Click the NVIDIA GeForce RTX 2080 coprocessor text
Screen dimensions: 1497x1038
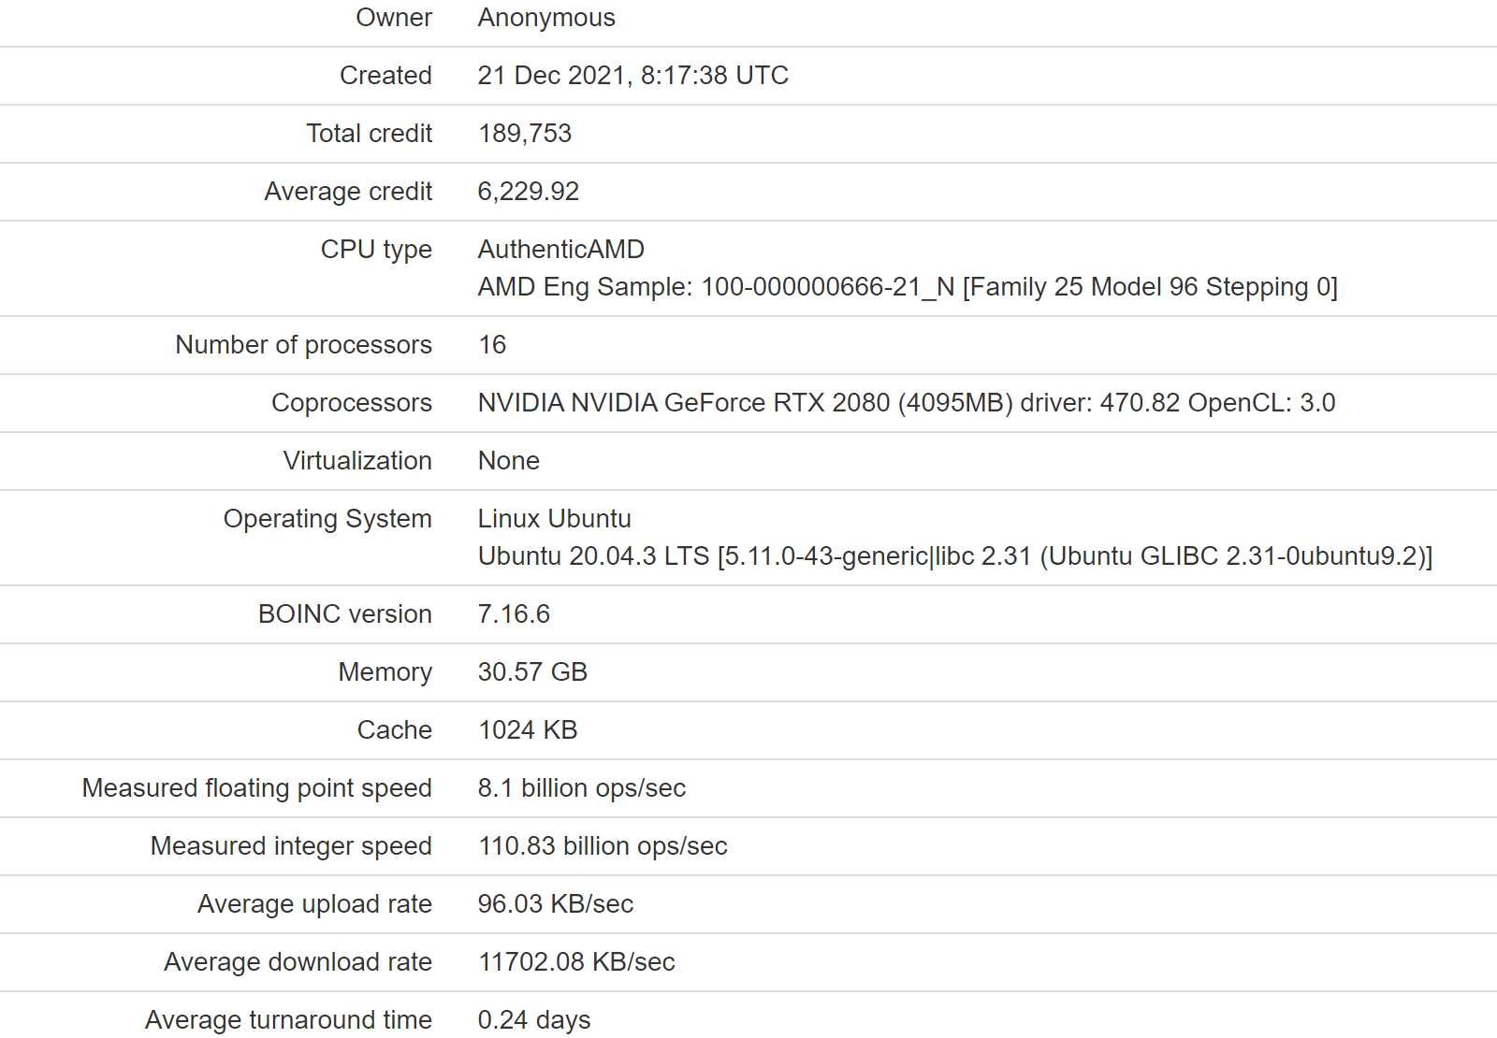[x=906, y=403]
